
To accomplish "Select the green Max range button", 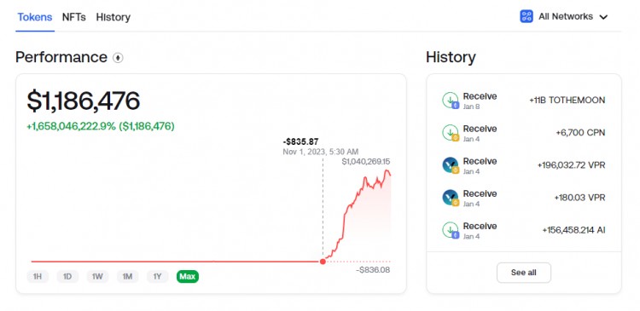I will (188, 277).
